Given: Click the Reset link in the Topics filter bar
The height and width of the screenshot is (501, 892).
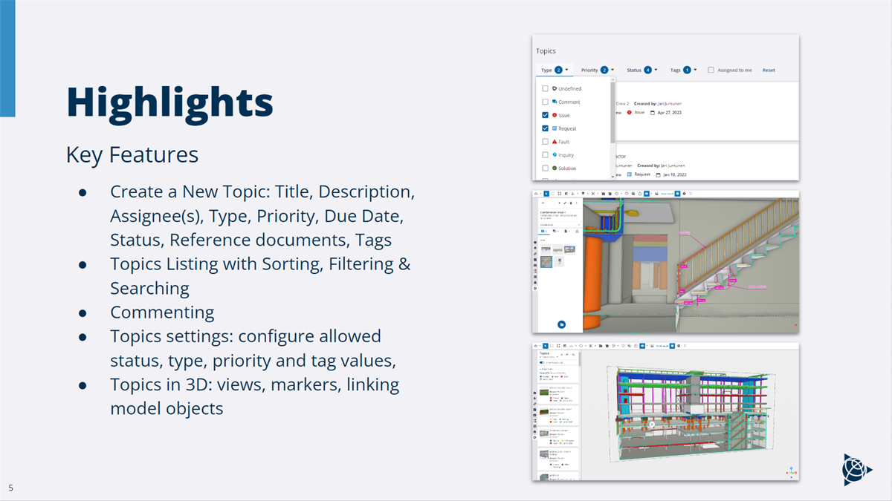Looking at the screenshot, I should (769, 70).
